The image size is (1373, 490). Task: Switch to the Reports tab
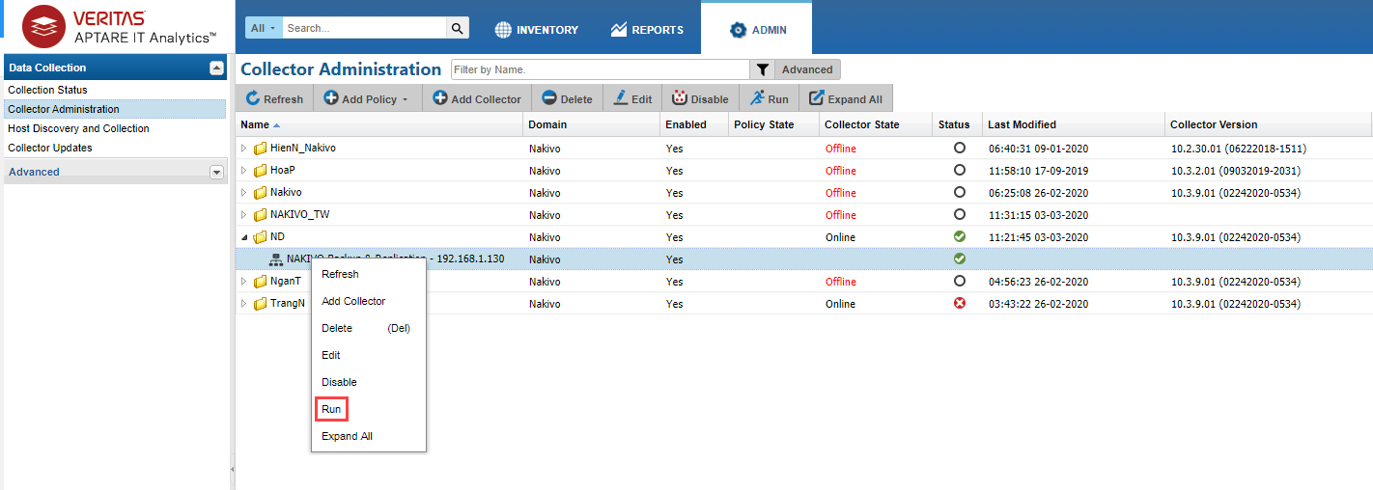647,30
